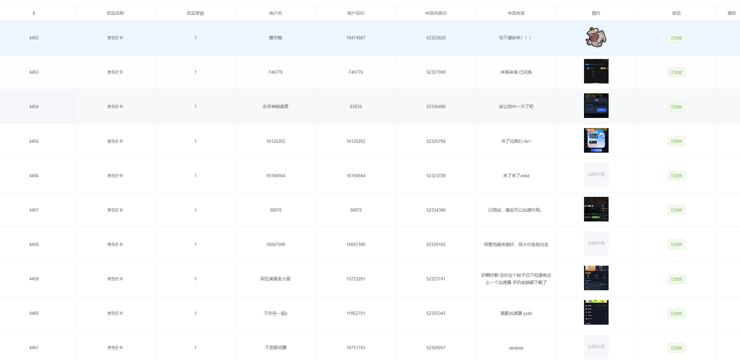Viewport: 740px width, 361px height.
Task: Click user ID 11852701
Action: [x=356, y=313]
